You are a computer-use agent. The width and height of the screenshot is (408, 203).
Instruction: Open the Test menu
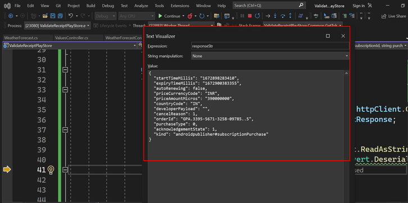click(124, 6)
